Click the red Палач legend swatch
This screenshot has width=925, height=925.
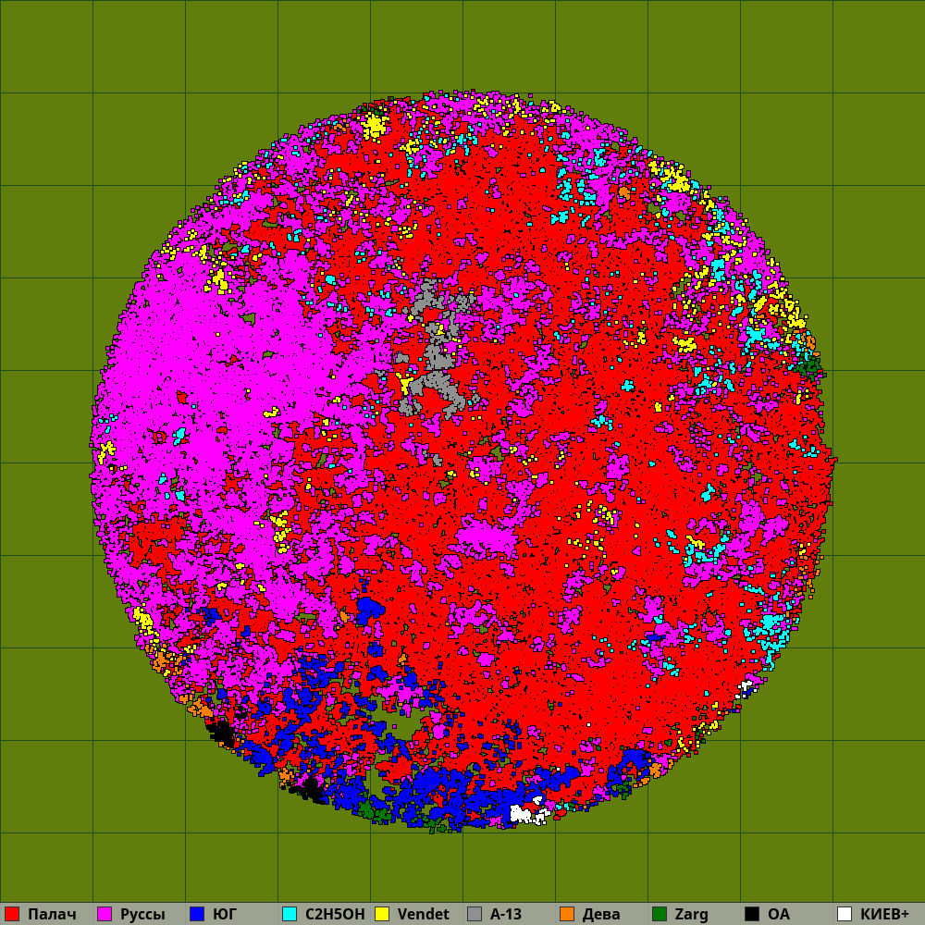tap(12, 914)
